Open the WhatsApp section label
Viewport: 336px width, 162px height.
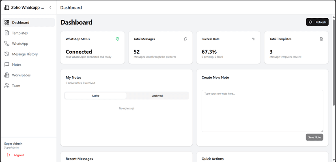click(x=20, y=43)
